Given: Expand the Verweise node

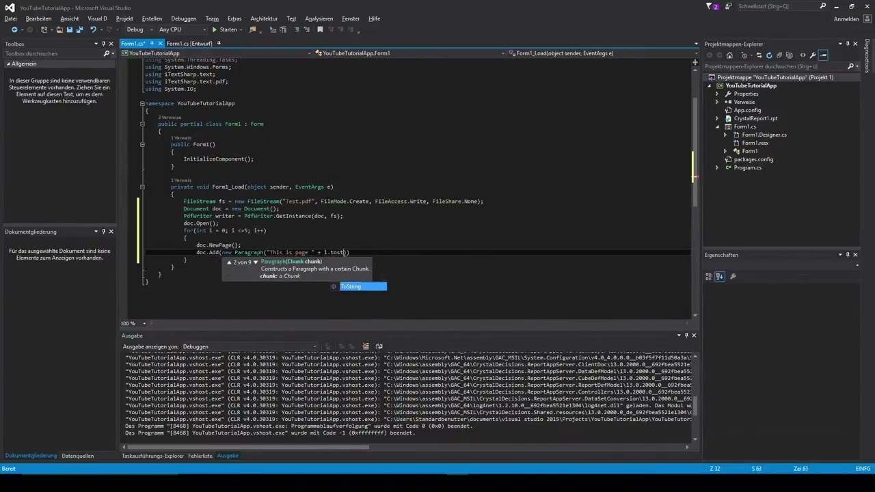Looking at the screenshot, I should click(717, 102).
